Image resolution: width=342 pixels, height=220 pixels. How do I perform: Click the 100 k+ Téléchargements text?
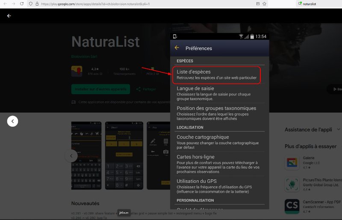(x=124, y=71)
